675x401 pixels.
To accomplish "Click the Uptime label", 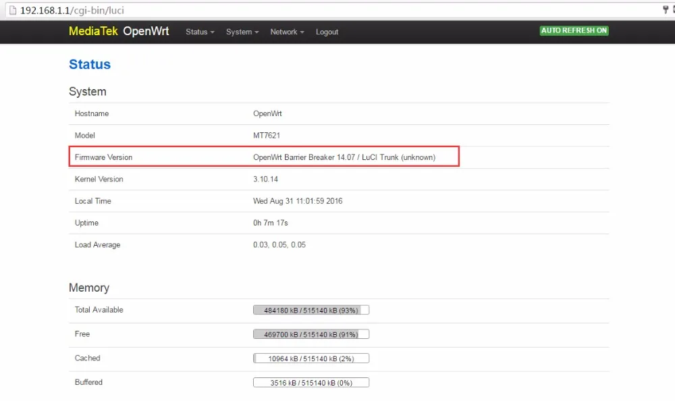I will pyautogui.click(x=86, y=223).
